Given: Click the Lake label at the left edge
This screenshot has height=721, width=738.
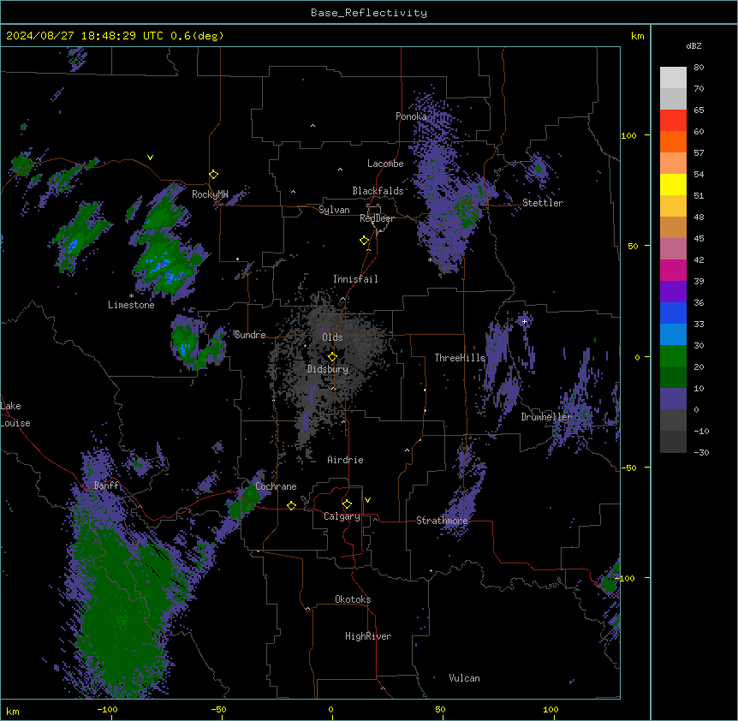Looking at the screenshot, I should coord(10,406).
